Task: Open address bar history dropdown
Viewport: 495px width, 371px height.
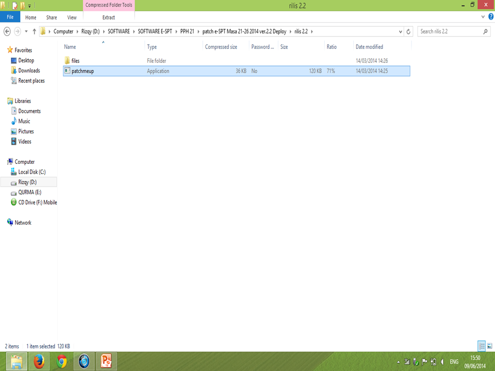Action: tap(400, 31)
